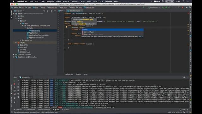Image resolution: width=202 pixels, height=114 pixels.
Task: Open the Application run configuration dropdown
Action: tap(154, 8)
